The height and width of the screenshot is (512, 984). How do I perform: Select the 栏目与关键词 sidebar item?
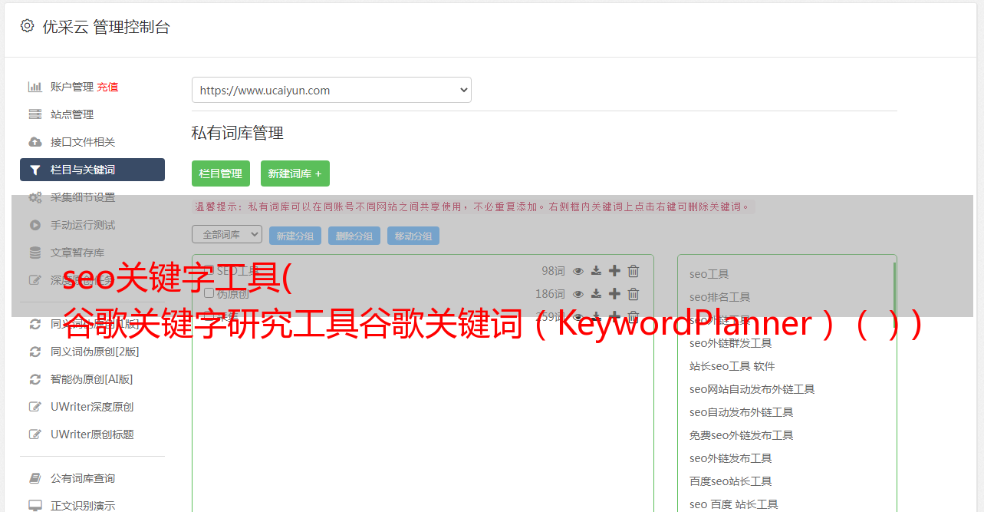click(x=92, y=170)
